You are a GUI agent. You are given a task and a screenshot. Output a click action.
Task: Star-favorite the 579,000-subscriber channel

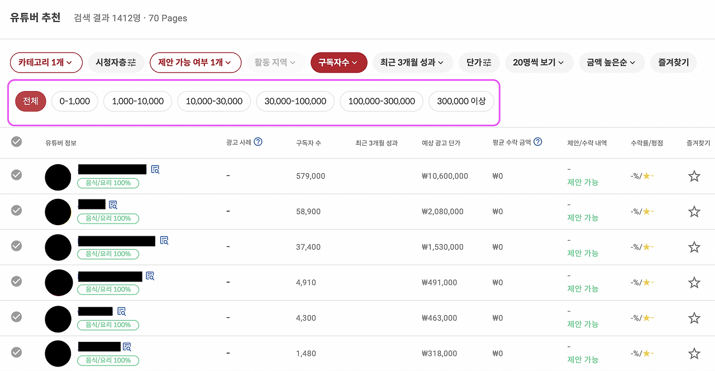[694, 175]
